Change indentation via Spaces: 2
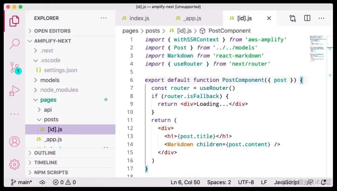 tap(219, 182)
